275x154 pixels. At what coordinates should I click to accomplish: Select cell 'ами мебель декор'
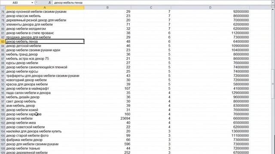tap(45, 106)
